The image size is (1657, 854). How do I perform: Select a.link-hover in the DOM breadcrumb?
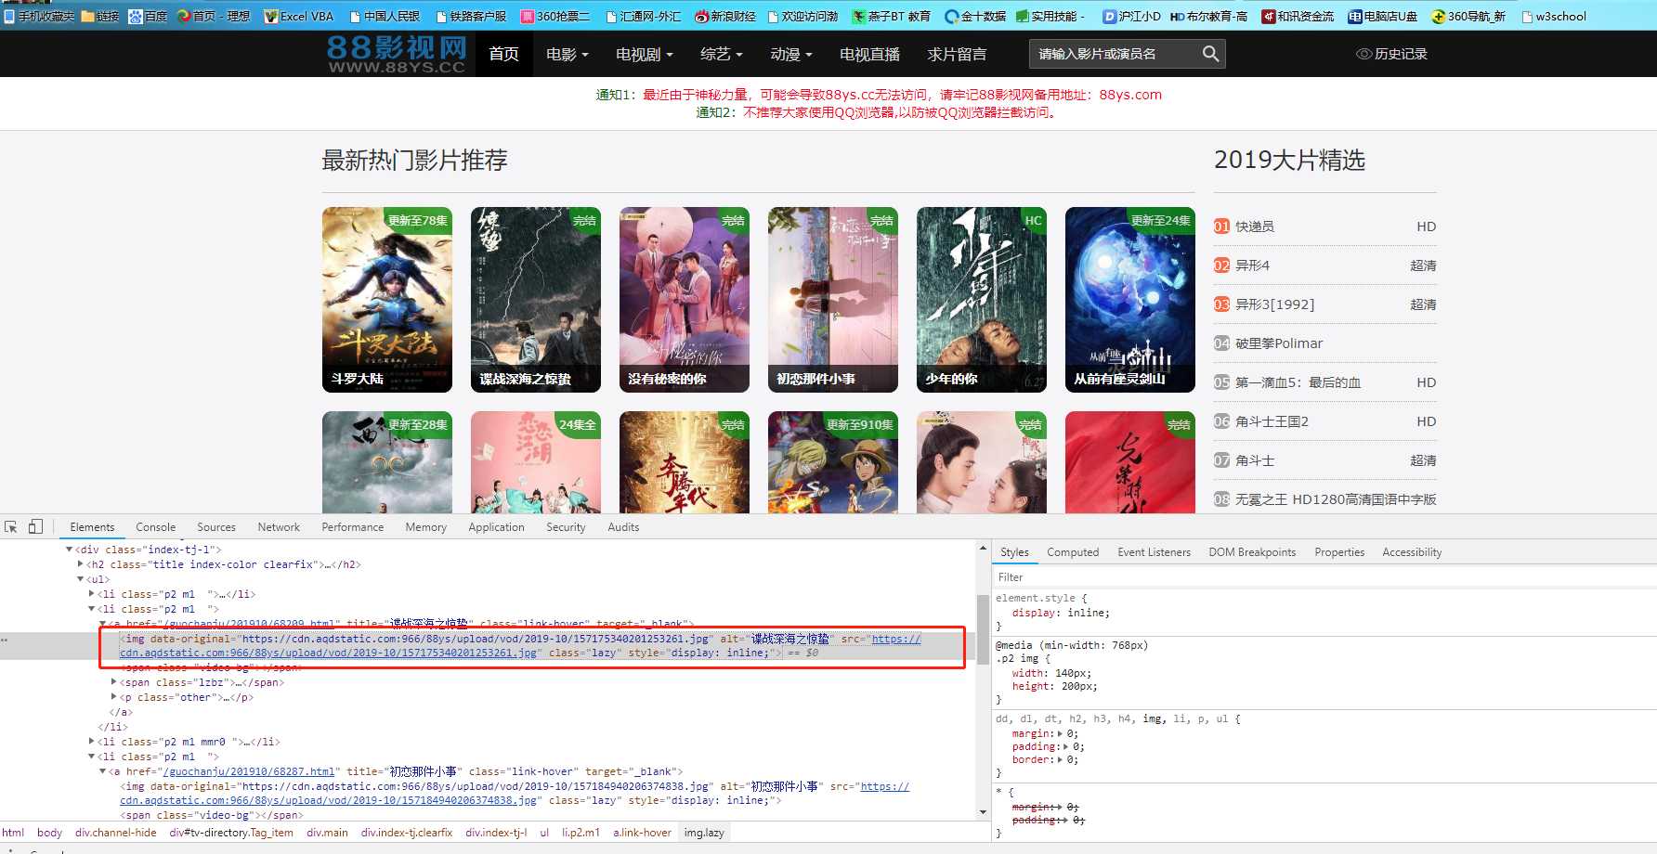pos(642,833)
